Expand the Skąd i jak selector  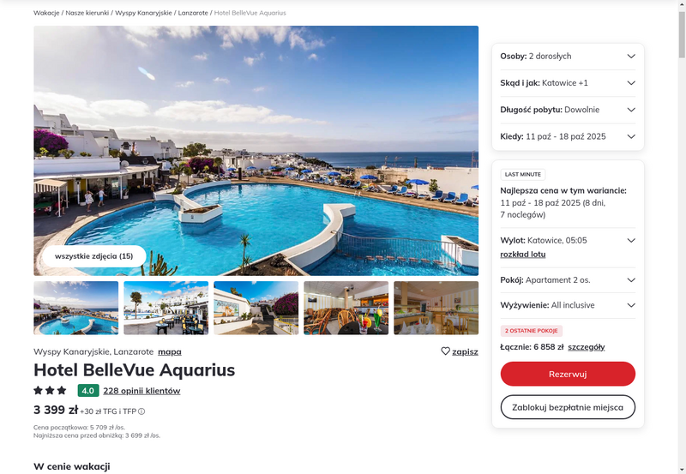[x=568, y=83]
